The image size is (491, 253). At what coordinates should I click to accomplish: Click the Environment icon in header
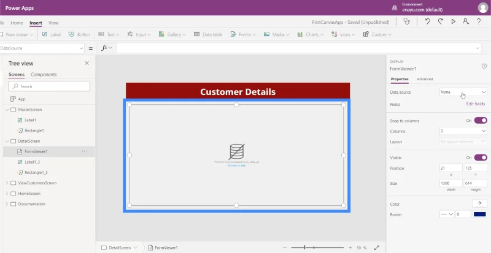[395, 8]
